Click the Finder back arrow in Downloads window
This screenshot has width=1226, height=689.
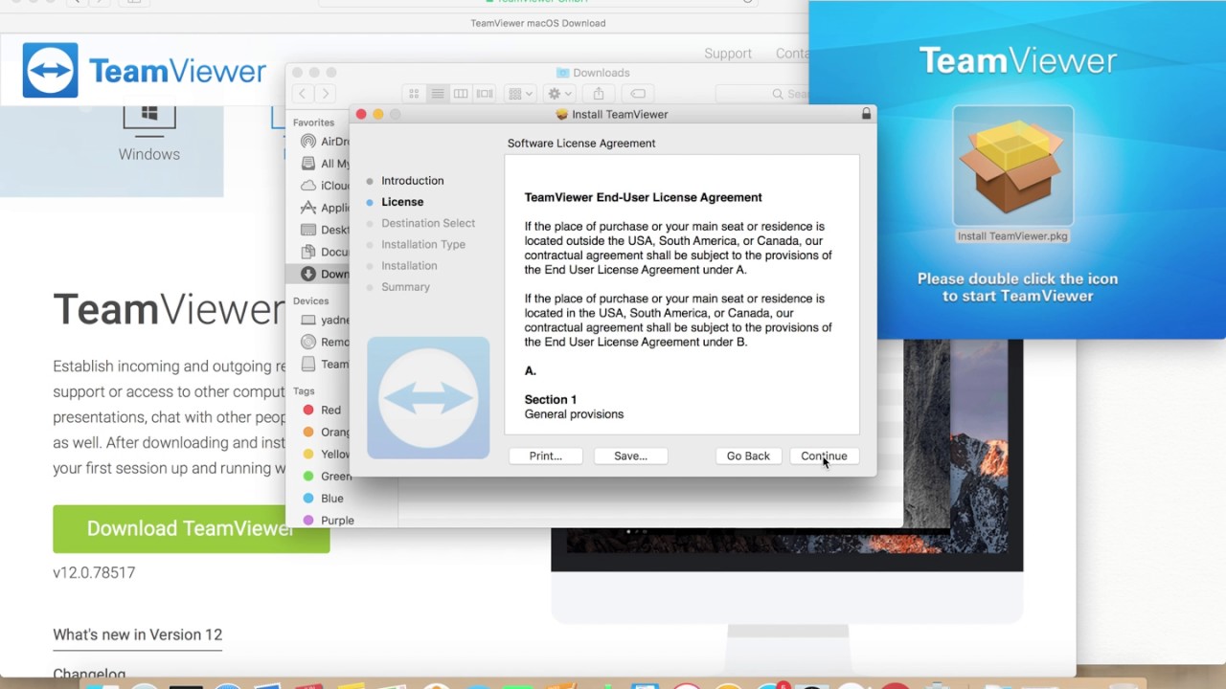tap(303, 94)
